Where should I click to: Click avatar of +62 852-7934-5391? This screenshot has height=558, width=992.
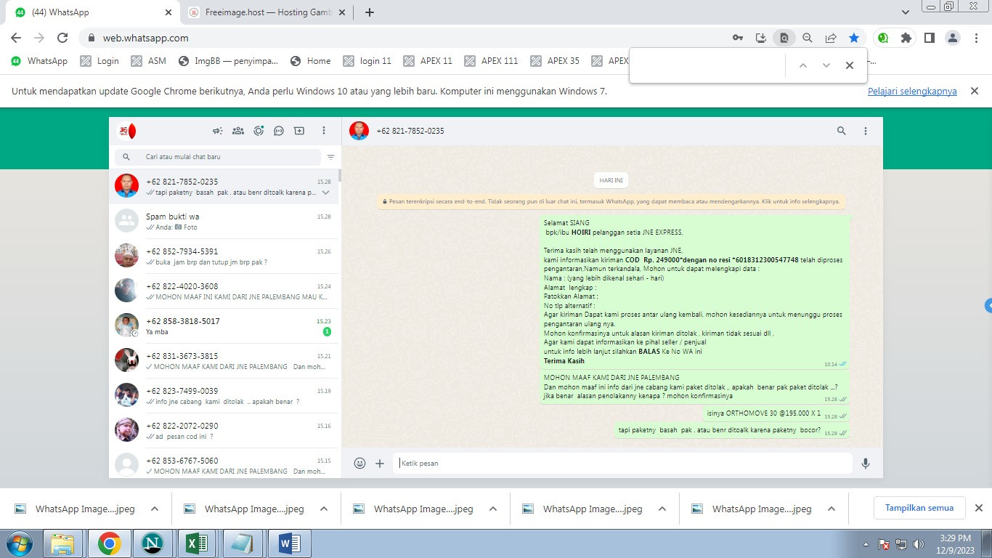[x=126, y=256]
